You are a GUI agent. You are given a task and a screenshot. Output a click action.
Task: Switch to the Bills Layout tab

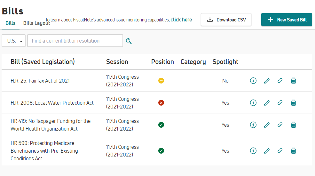36,23
